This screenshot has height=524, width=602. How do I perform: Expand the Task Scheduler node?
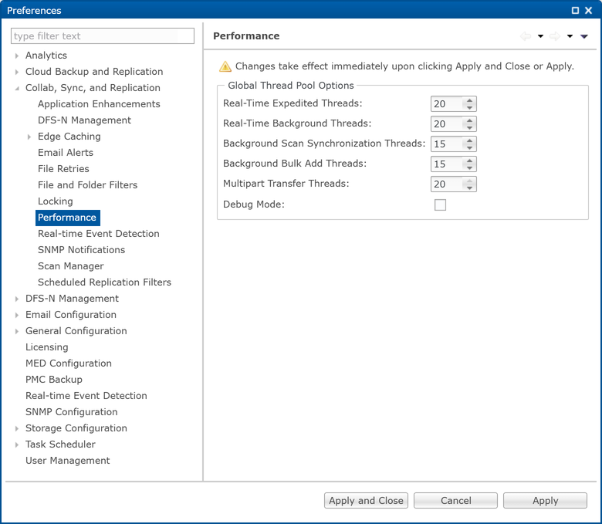tap(17, 445)
